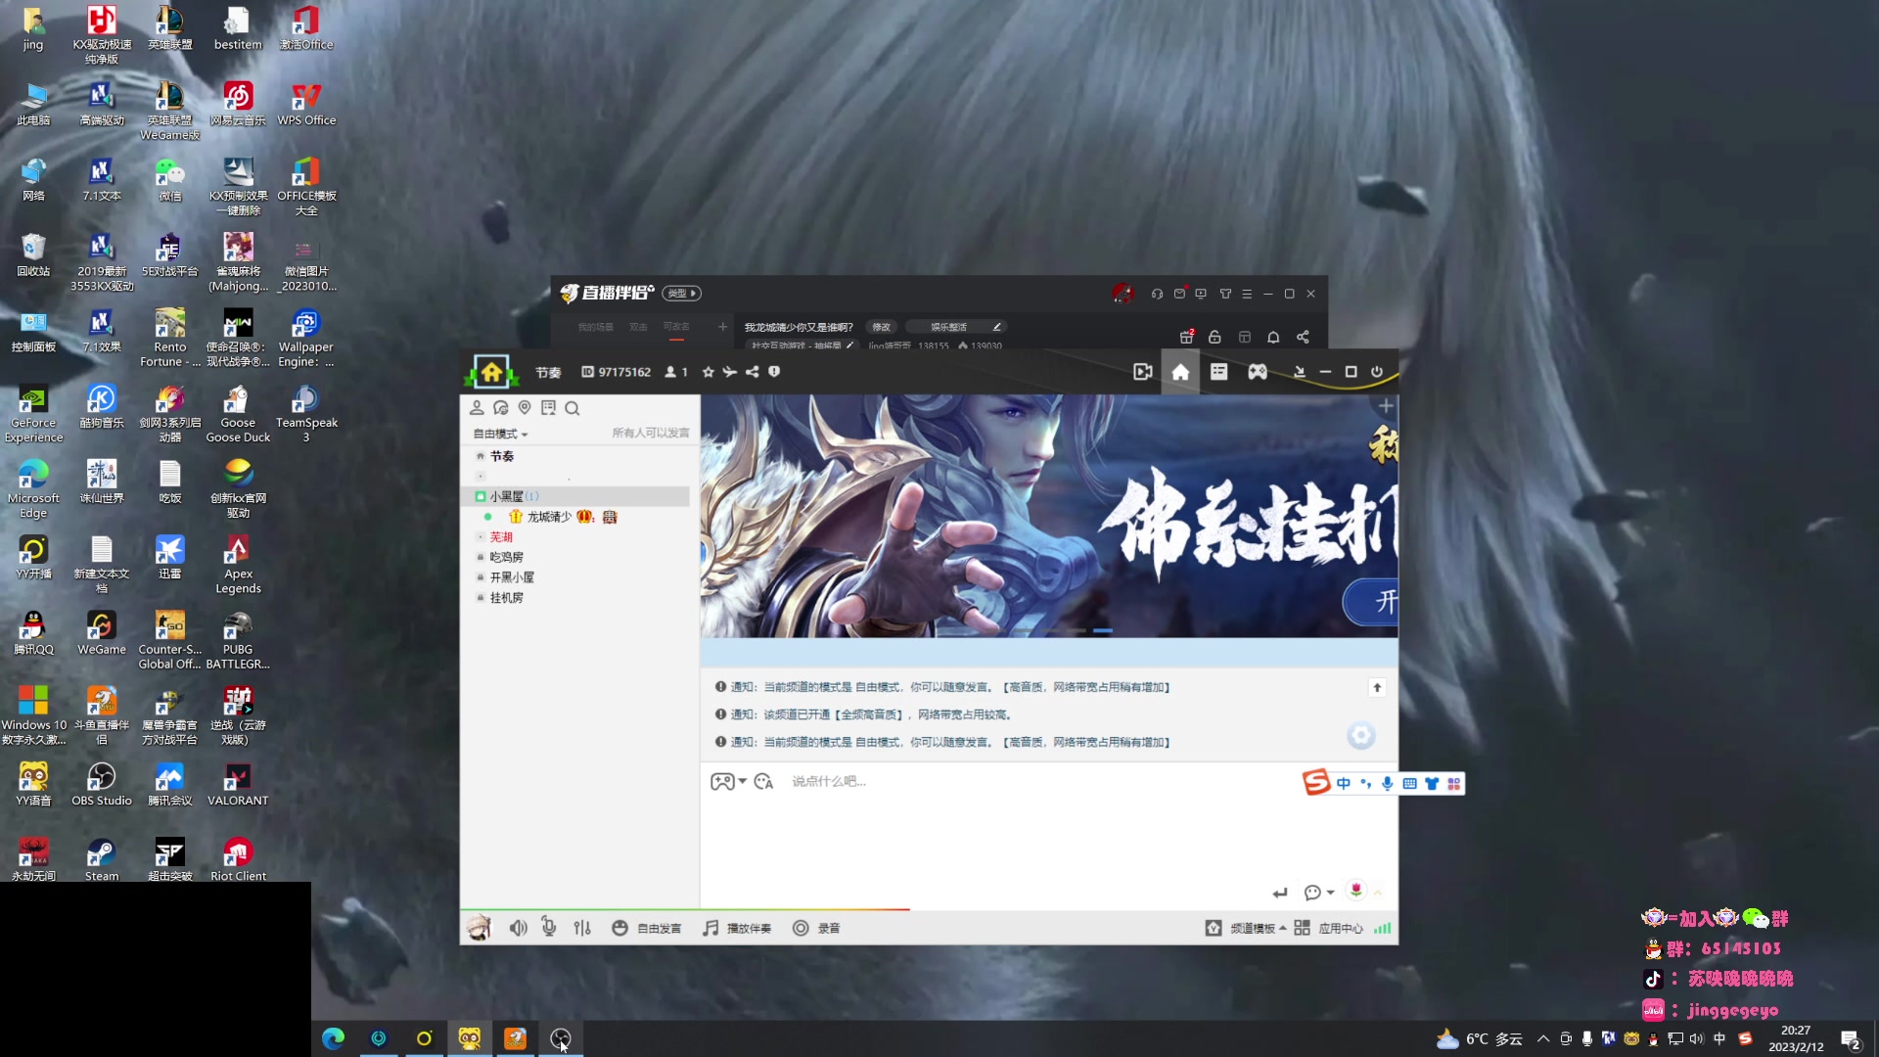Click the enter/send arrow icon
The image size is (1879, 1057).
pos(1279,893)
